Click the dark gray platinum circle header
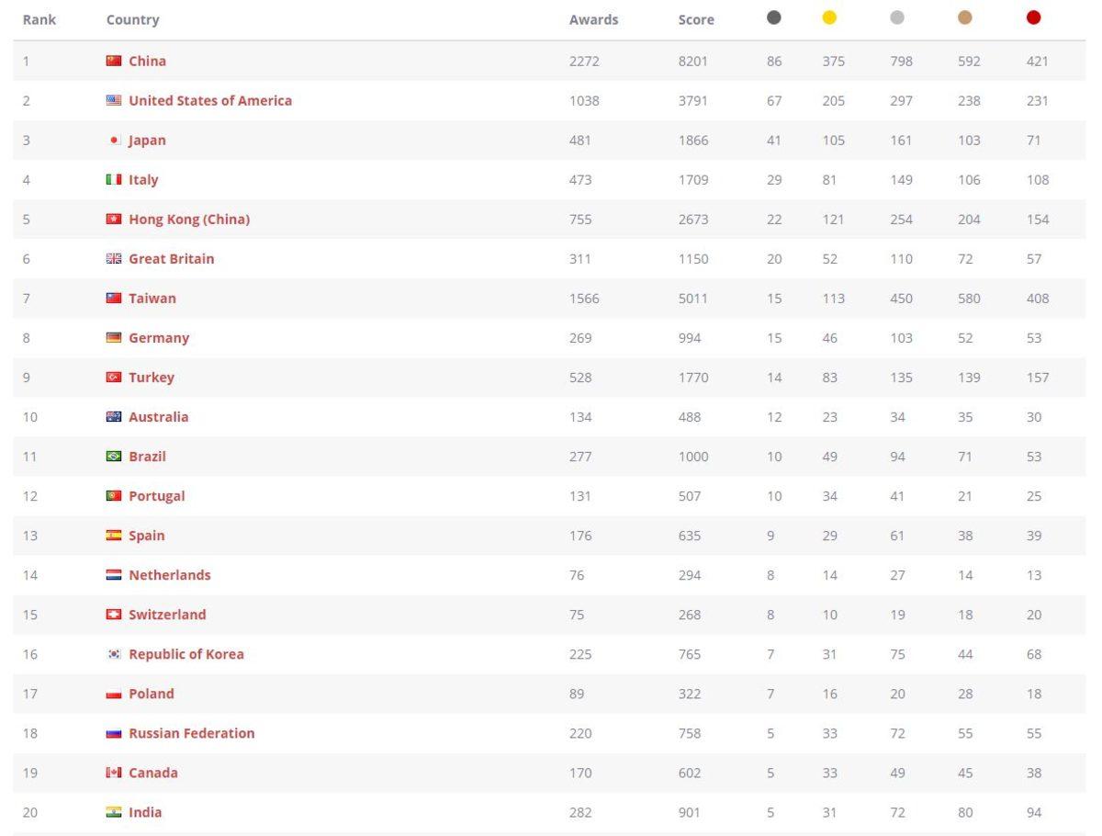The image size is (1102, 836). (x=774, y=17)
